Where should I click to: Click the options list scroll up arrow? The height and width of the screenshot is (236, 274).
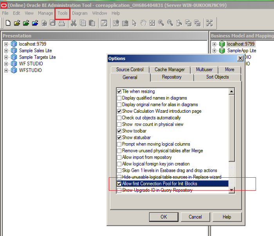[232, 91]
